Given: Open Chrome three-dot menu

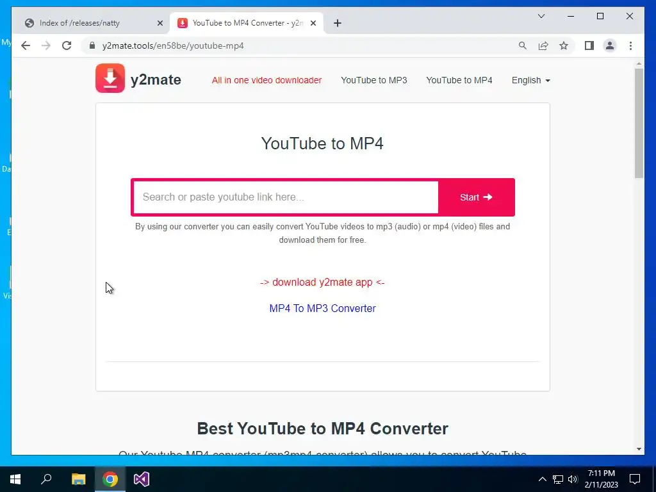Looking at the screenshot, I should [x=630, y=45].
